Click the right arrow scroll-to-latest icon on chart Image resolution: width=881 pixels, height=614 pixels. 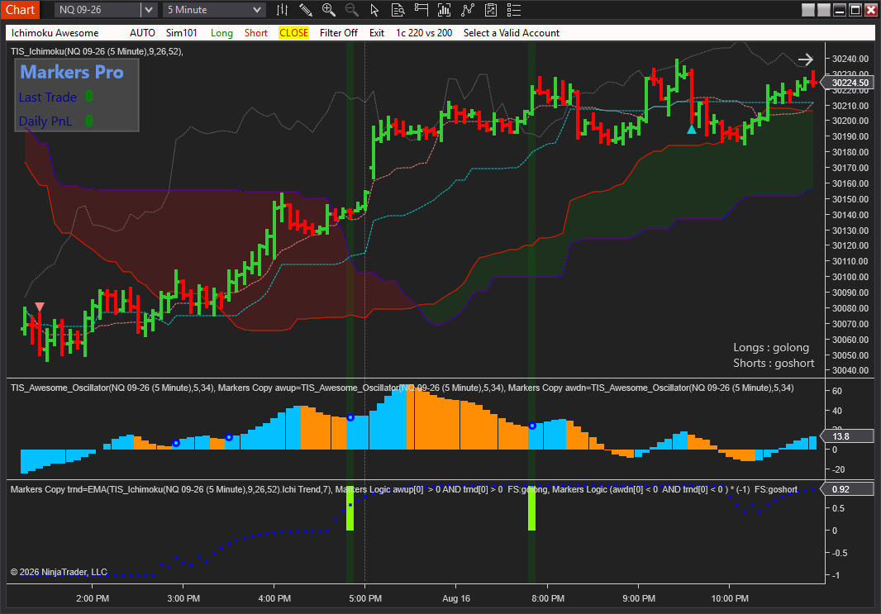[805, 59]
